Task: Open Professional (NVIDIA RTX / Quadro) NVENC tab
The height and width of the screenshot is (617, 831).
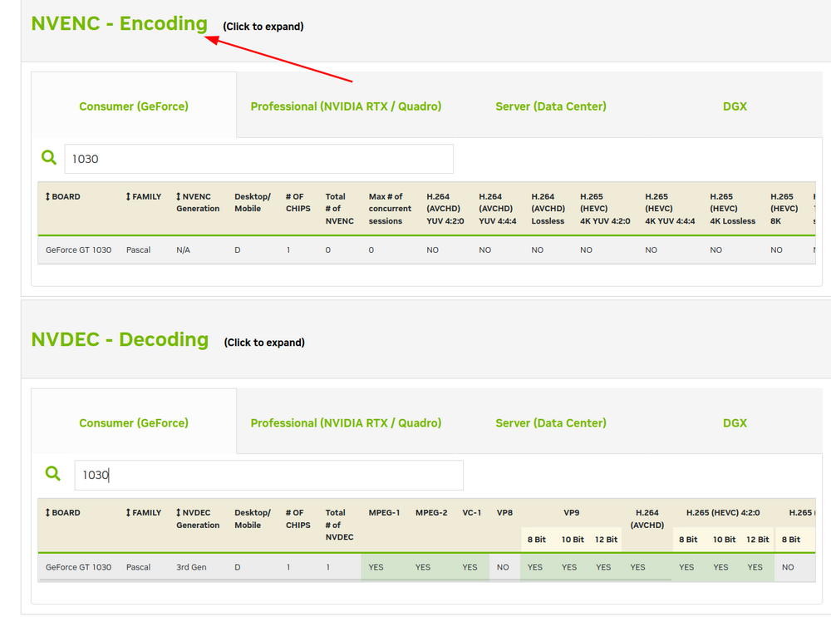Action: pos(346,106)
